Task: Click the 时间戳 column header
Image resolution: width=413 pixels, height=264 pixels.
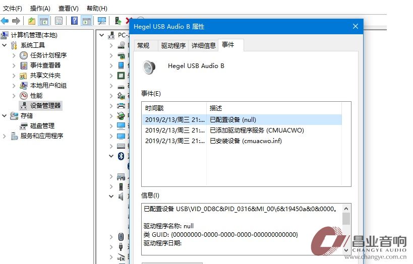Action: [x=174, y=108]
